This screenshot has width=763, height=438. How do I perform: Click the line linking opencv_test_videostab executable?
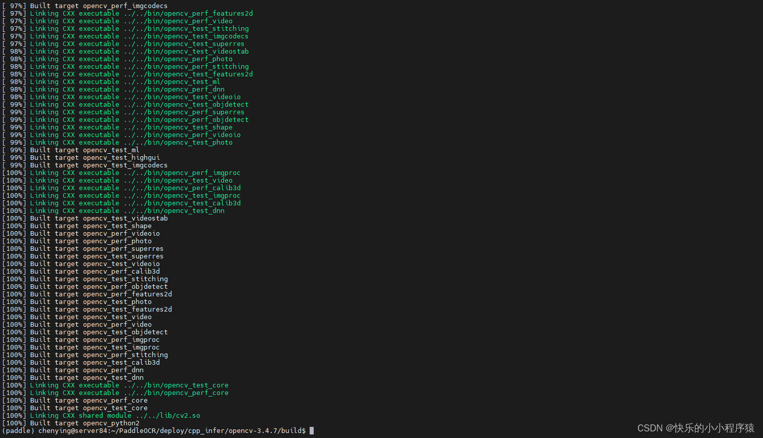tap(125, 52)
